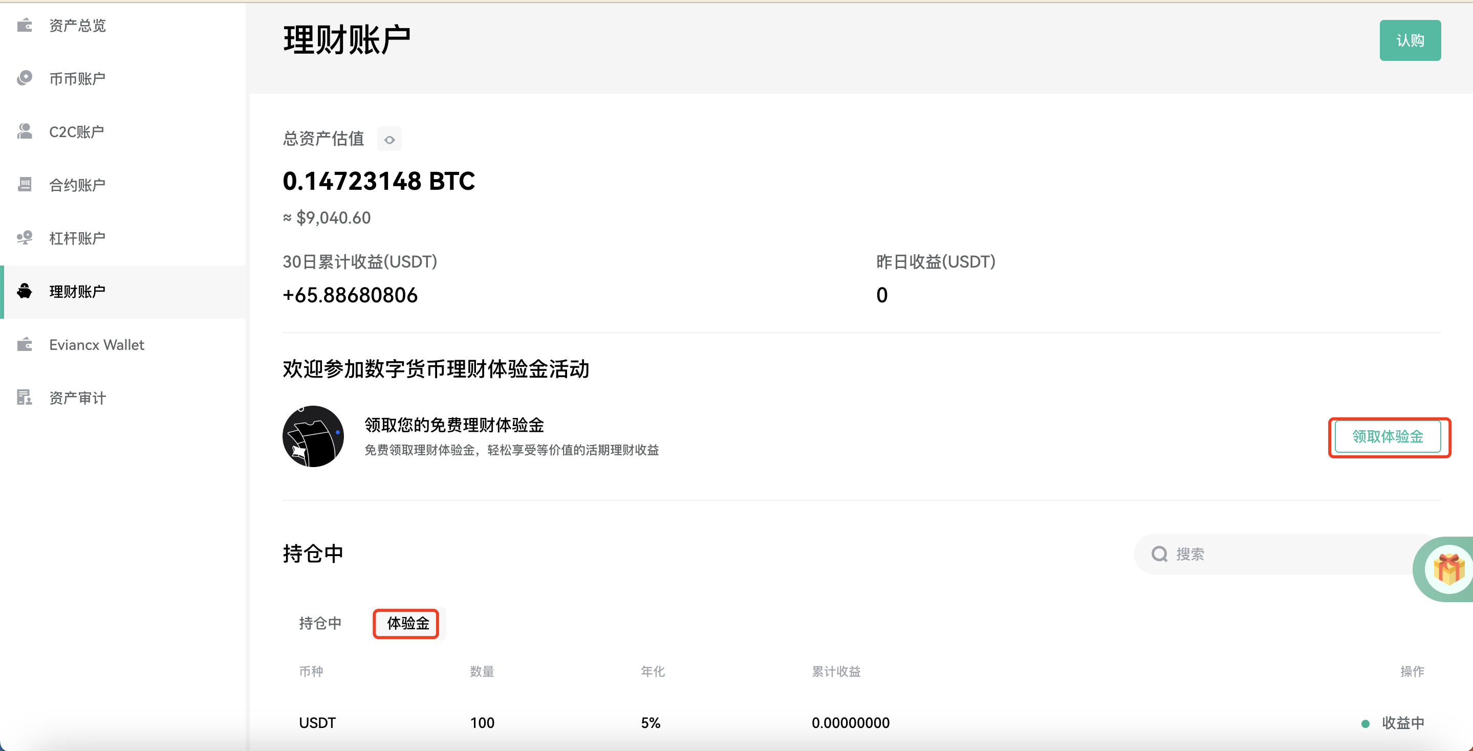The image size is (1473, 751).
Task: Click the 昨日收益(USDT) label
Action: click(x=936, y=262)
